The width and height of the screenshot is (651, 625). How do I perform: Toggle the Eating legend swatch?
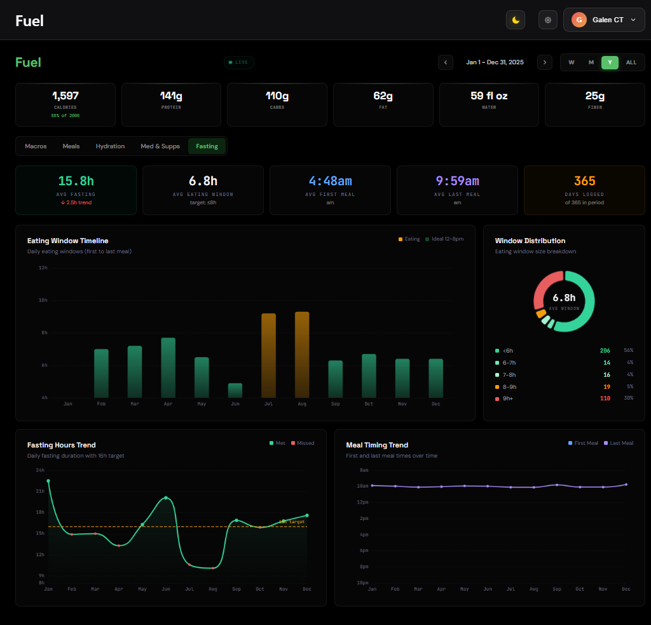(x=401, y=239)
